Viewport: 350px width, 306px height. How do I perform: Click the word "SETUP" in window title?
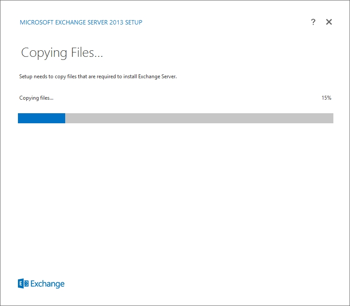(134, 22)
